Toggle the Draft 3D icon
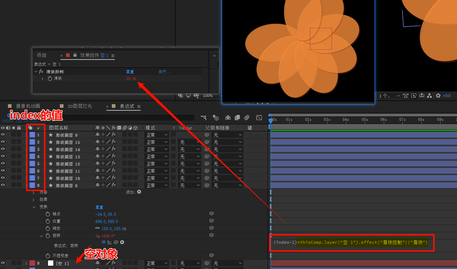This screenshot has width=457, height=269. [216, 118]
